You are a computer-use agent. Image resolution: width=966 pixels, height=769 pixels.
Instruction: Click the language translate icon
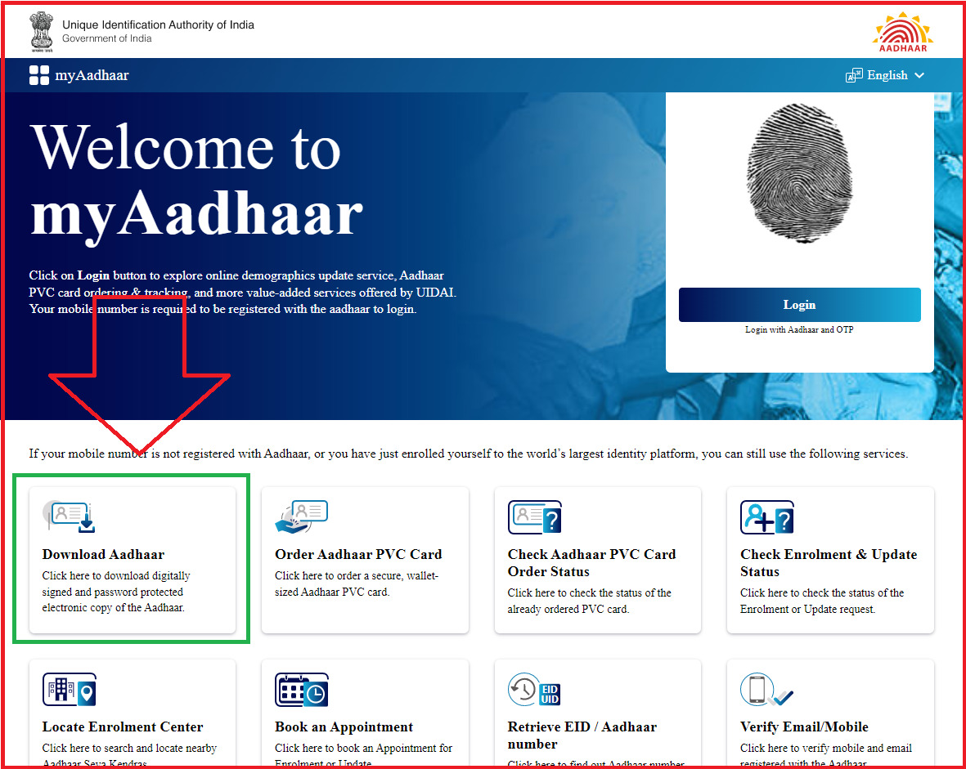tap(854, 75)
